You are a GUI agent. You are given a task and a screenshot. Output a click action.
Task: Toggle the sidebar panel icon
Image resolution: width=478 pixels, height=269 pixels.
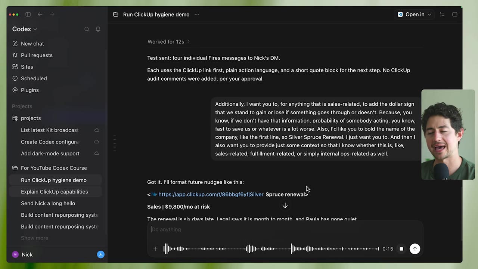click(28, 14)
